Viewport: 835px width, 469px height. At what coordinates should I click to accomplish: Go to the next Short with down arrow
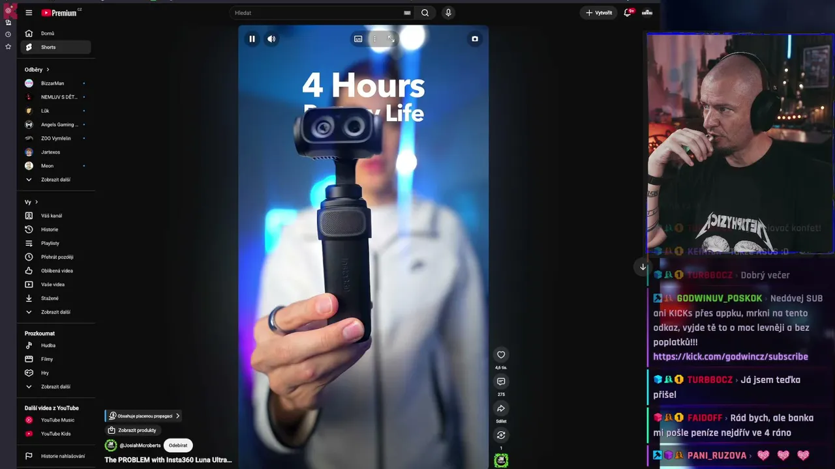pos(643,267)
